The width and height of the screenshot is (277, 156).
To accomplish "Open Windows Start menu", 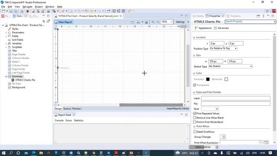I will pos(3,153).
